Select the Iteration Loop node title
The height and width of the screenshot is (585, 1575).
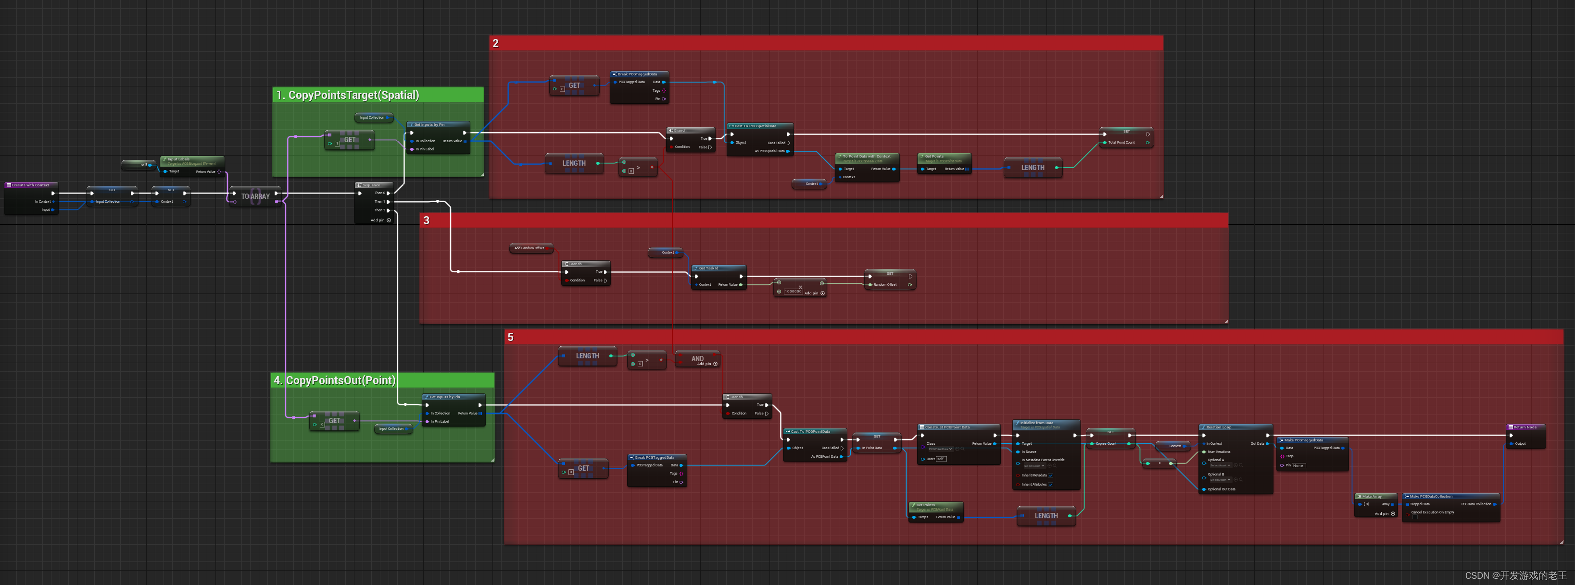[1219, 427]
